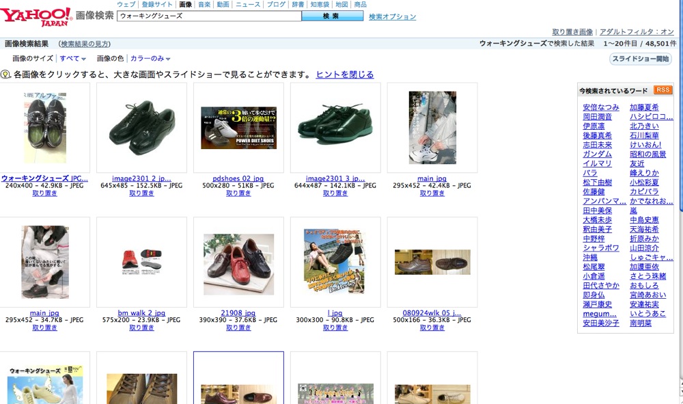
Task: Click the スライドショー開始 button
Action: (x=641, y=59)
